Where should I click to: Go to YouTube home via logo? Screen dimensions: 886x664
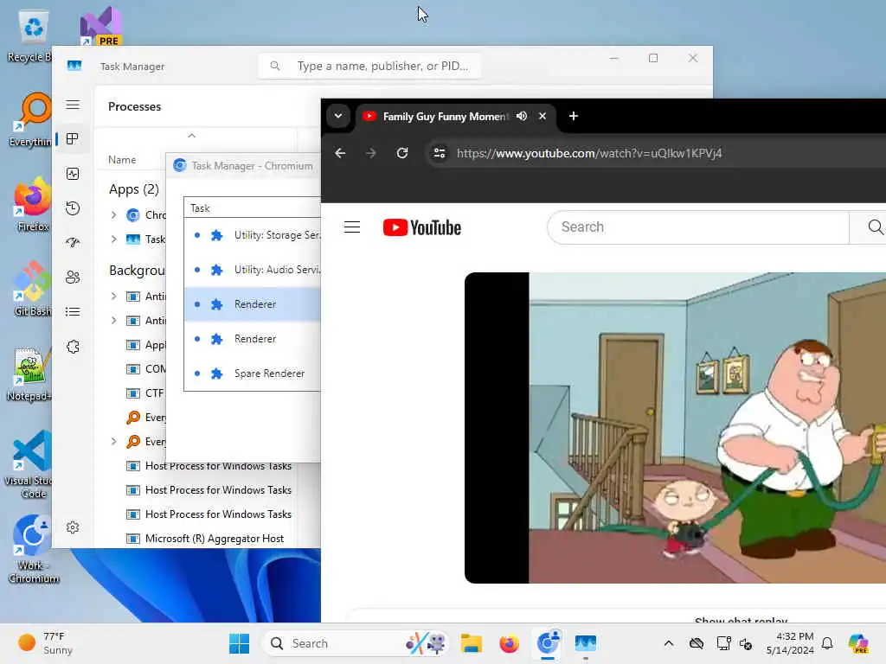[x=422, y=227]
